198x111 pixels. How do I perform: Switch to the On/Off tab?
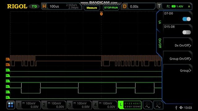160,43
